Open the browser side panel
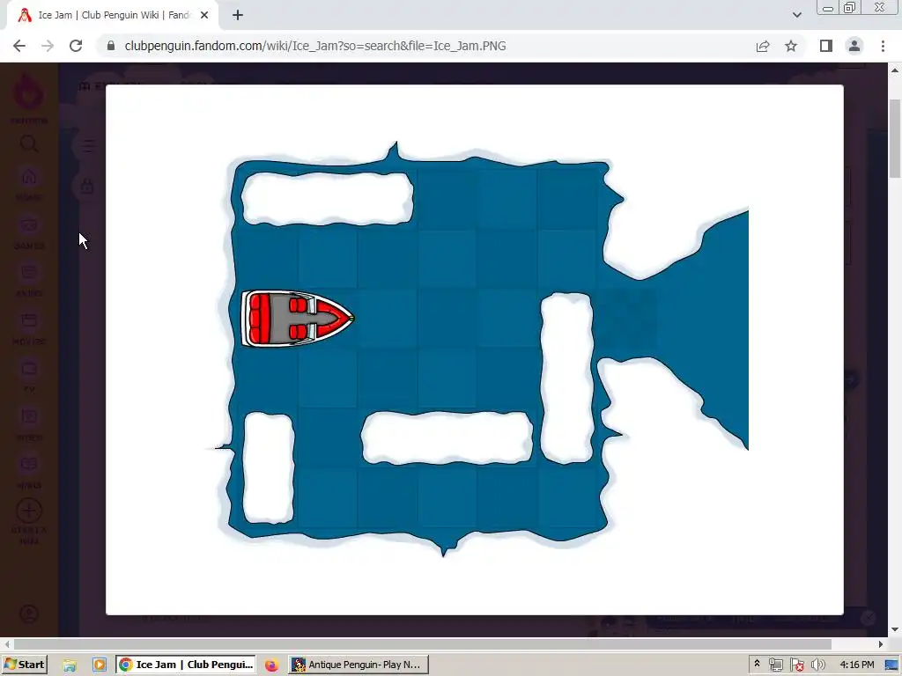Image resolution: width=902 pixels, height=676 pixels. 826,46
